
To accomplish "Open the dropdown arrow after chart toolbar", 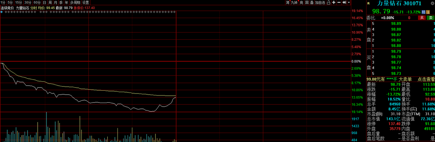I will point(349,2).
